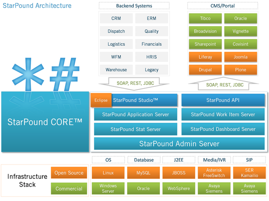Click the Database column header
The width and height of the screenshot is (269, 201).
pyautogui.click(x=144, y=160)
